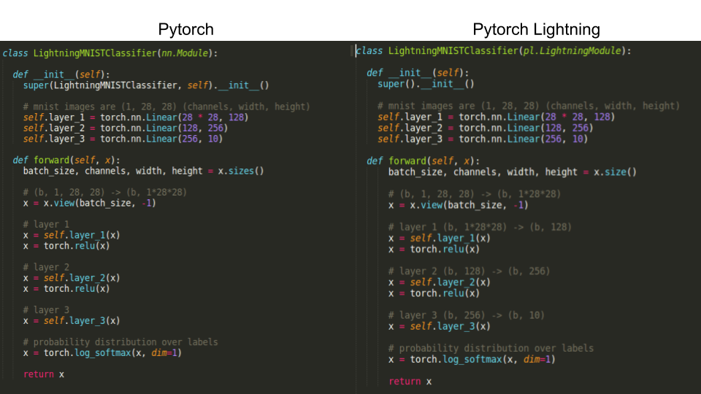Click "return x" in the Pytorch Lightning code
The image size is (701, 394).
click(410, 382)
